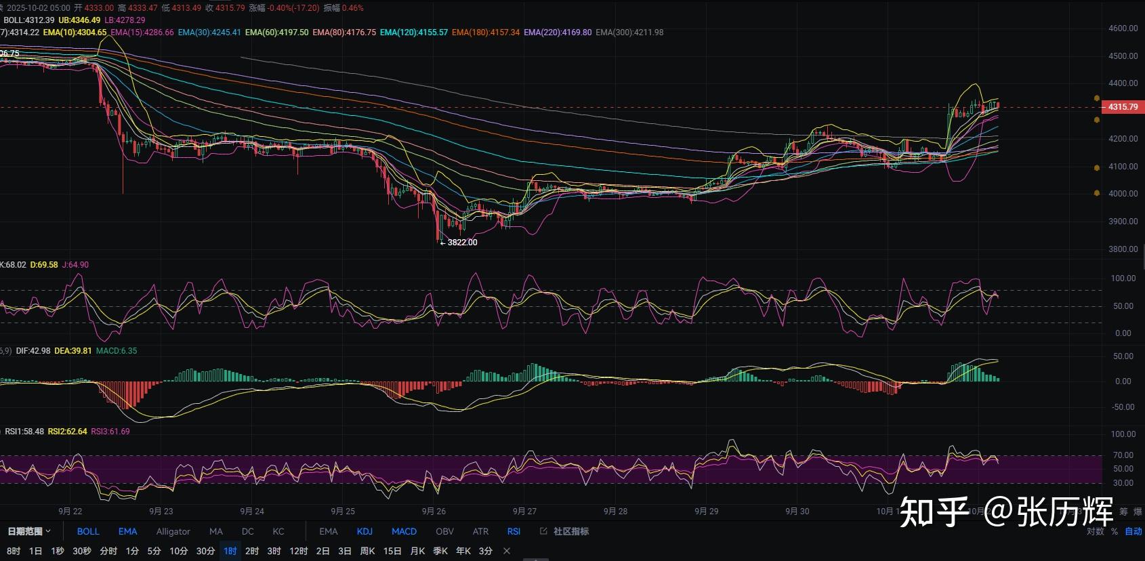This screenshot has width=1145, height=561.
Task: Click the alert bell just below 4315.79
Action: (x=1097, y=120)
